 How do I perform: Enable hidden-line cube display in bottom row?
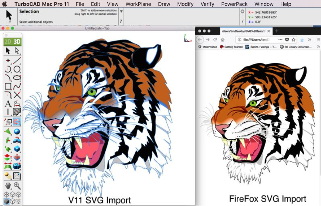pyautogui.click(x=13, y=201)
